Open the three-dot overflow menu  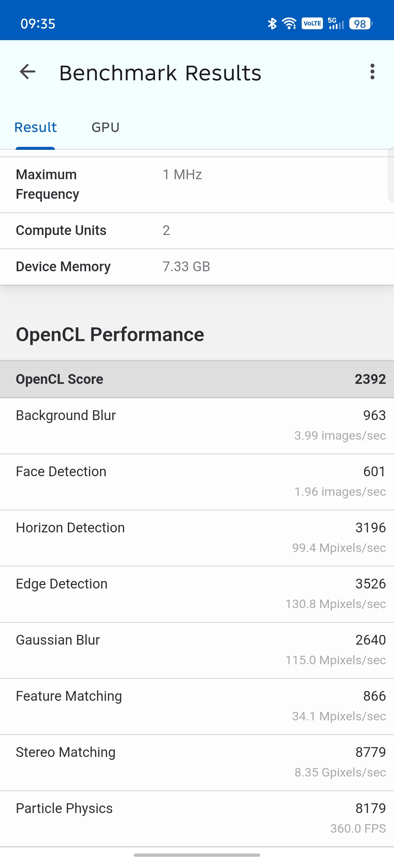point(372,72)
